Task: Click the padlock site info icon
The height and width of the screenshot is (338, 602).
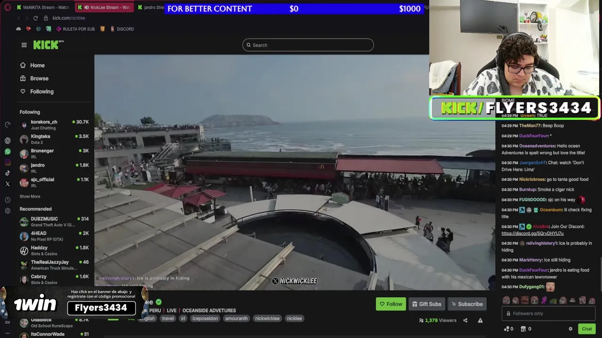Action: click(x=46, y=18)
